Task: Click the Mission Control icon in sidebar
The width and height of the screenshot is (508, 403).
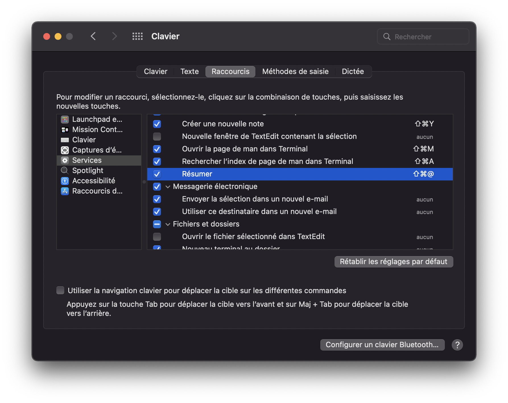Action: tap(65, 130)
